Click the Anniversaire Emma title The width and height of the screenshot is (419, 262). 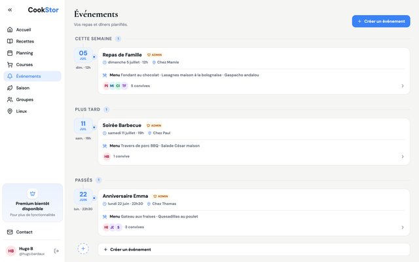[x=125, y=196]
